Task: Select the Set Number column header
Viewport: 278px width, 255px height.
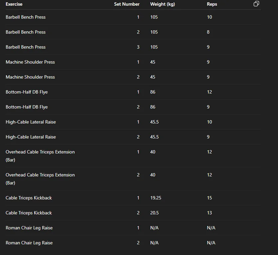Action: [127, 4]
